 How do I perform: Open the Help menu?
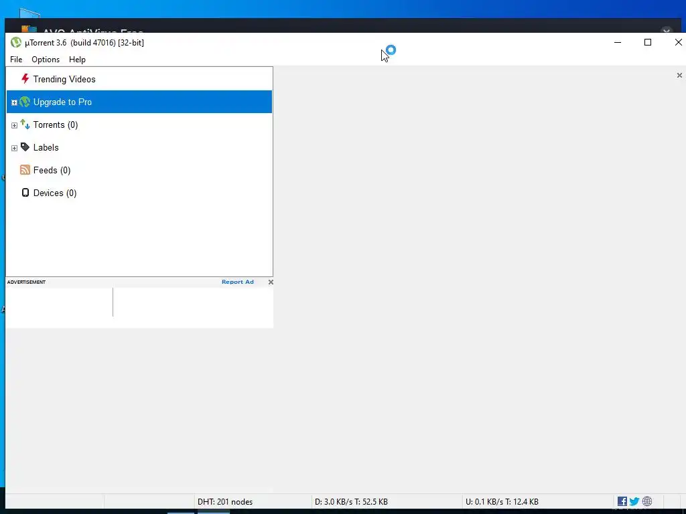[78, 60]
